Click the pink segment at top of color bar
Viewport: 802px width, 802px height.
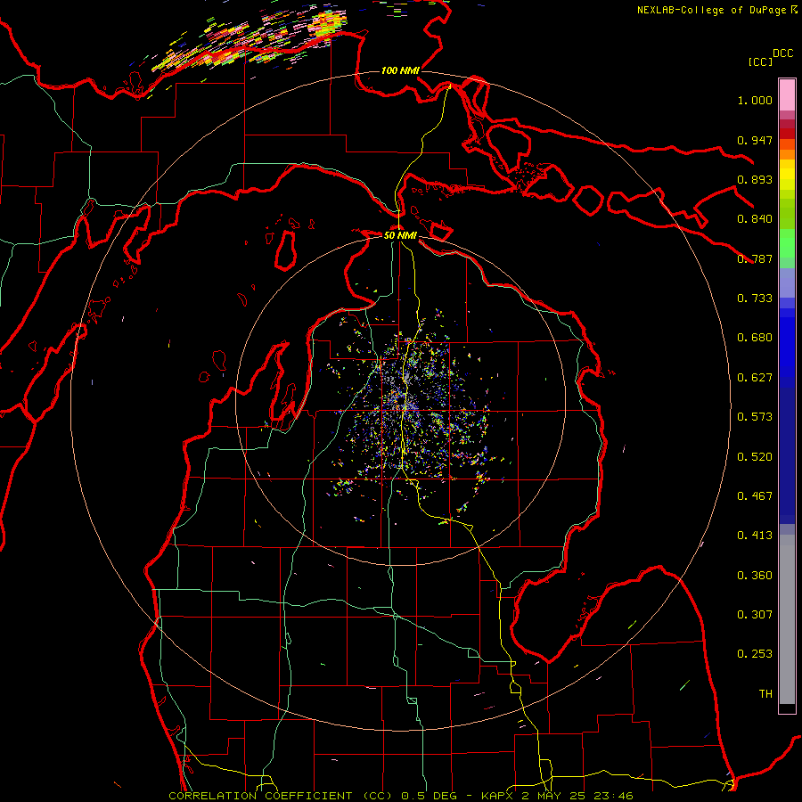click(x=787, y=94)
